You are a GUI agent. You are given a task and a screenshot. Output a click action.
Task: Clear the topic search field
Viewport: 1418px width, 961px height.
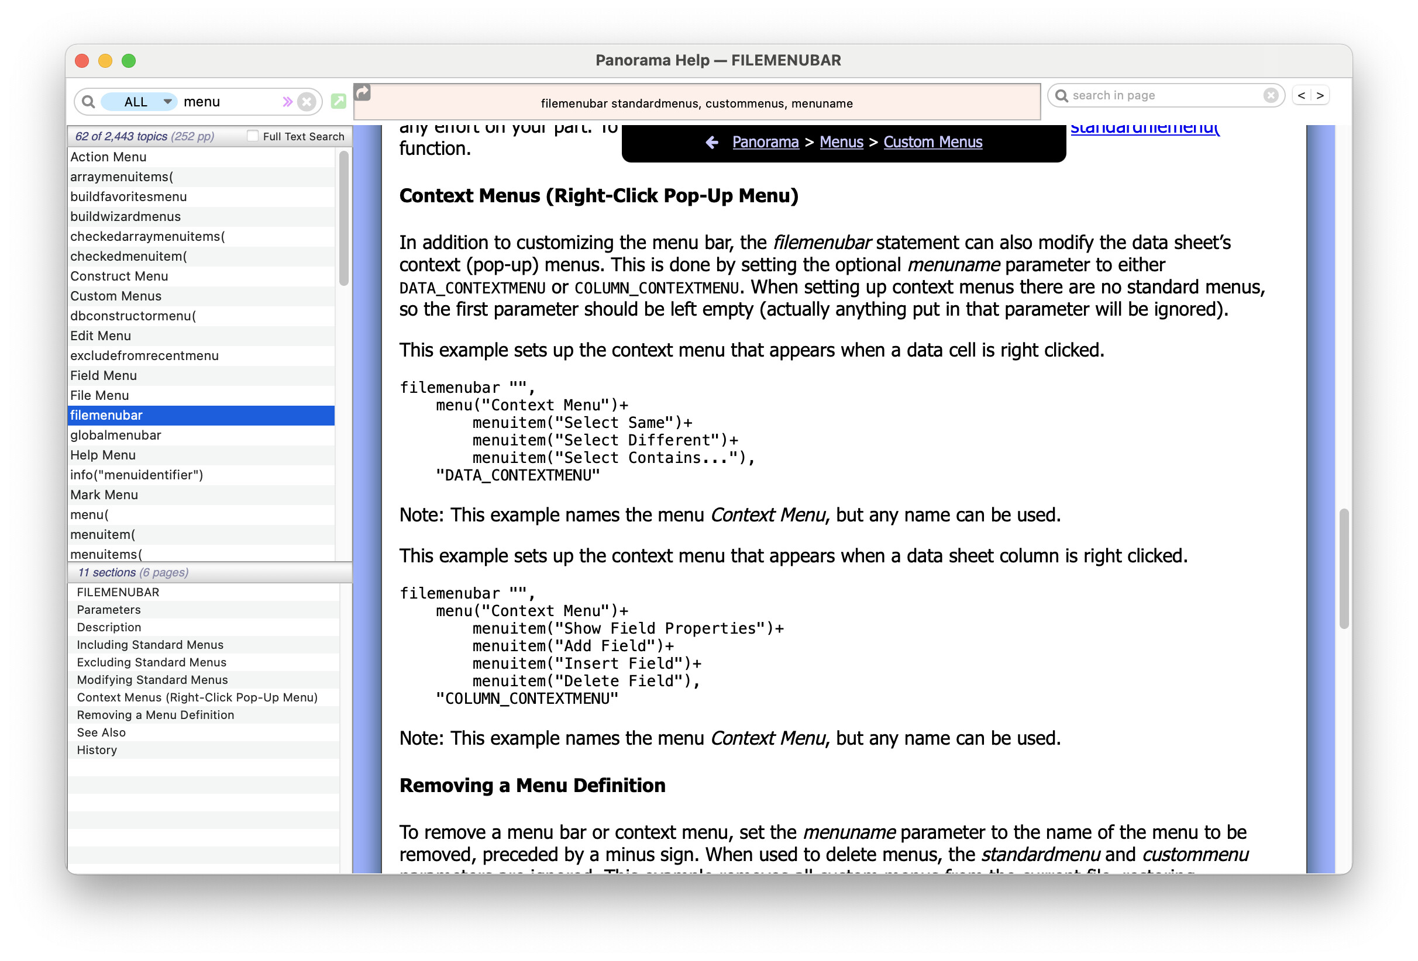click(307, 102)
